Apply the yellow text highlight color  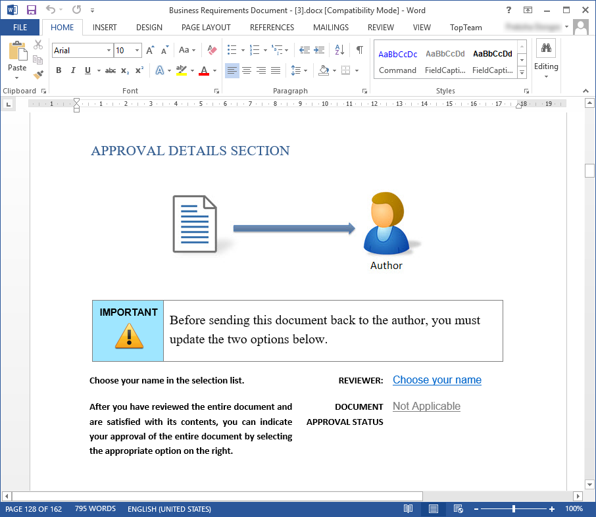tap(182, 70)
